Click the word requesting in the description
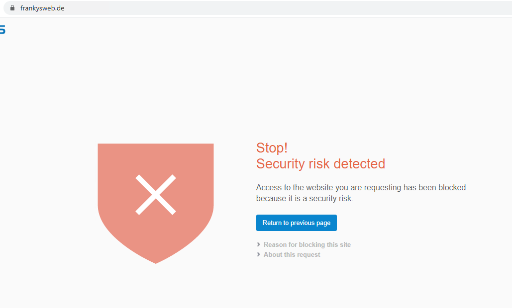 click(x=382, y=188)
